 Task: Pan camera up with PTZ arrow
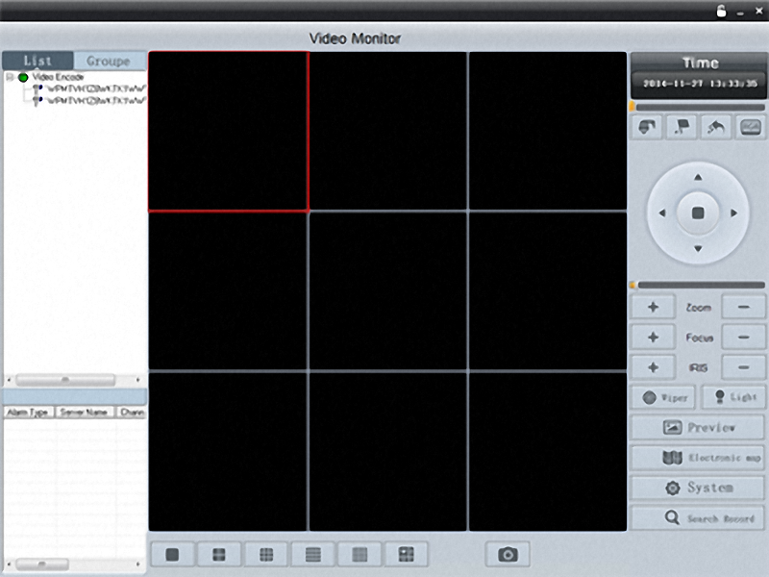(698, 177)
